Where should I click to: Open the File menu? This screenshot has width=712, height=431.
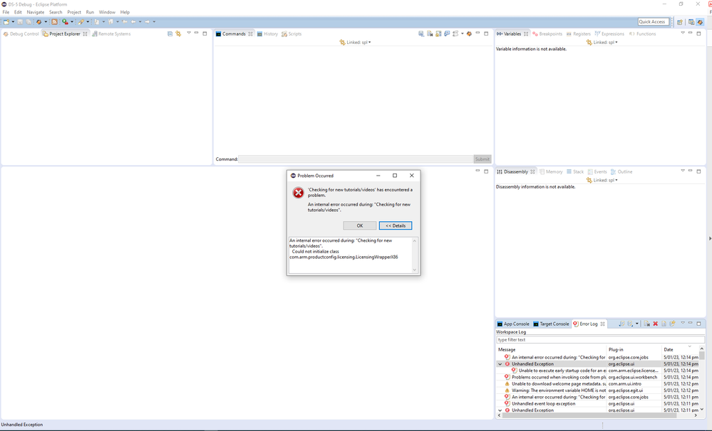pos(6,12)
